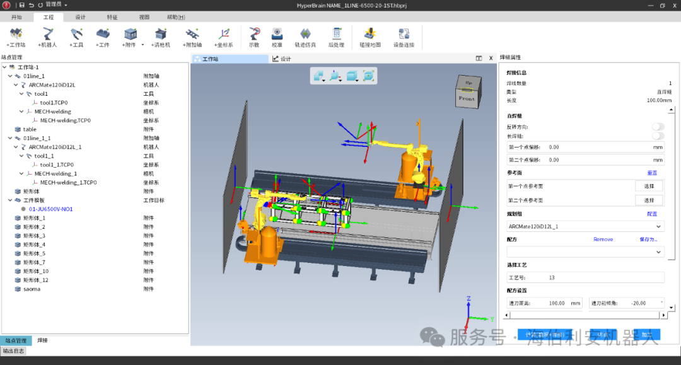The width and height of the screenshot is (681, 365).
Task: Click the device connection (设备连接) icon
Action: click(404, 34)
